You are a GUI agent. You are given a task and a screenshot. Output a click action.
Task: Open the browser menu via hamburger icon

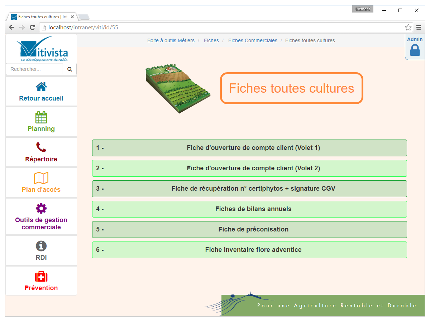(419, 27)
